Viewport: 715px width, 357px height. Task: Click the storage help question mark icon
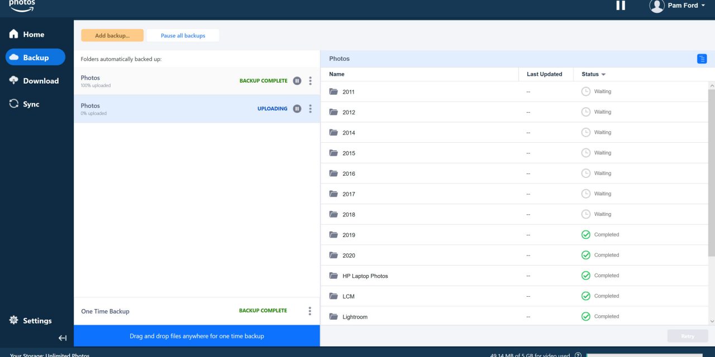pyautogui.click(x=578, y=355)
